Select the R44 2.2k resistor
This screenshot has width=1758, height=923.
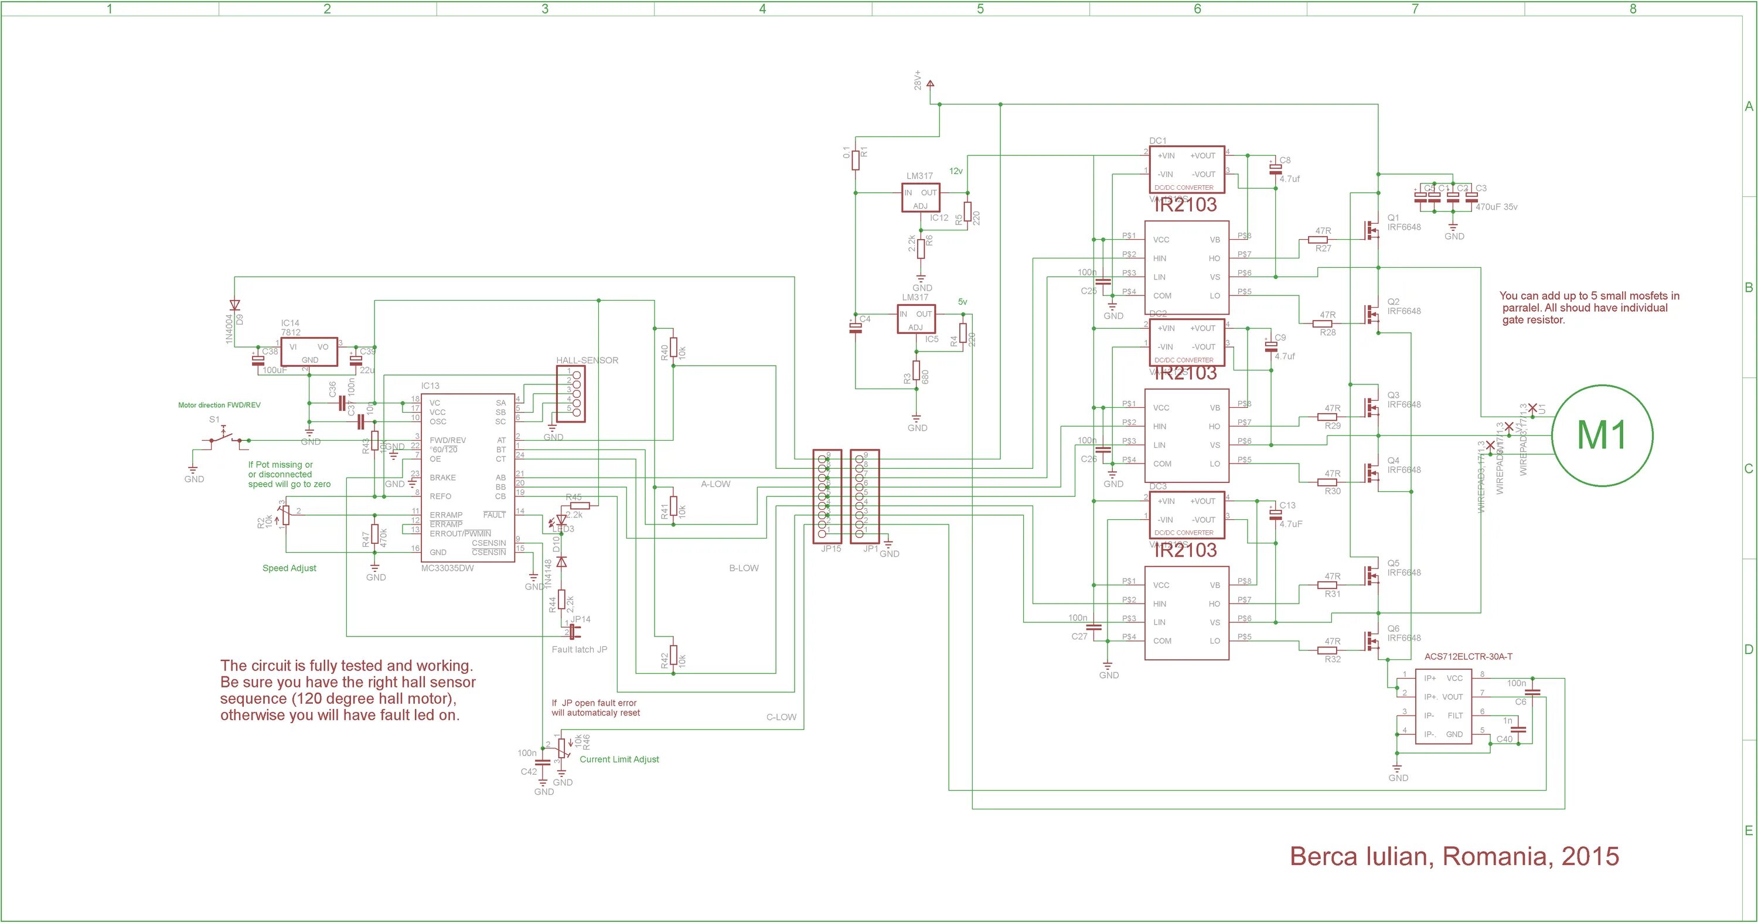tap(561, 600)
